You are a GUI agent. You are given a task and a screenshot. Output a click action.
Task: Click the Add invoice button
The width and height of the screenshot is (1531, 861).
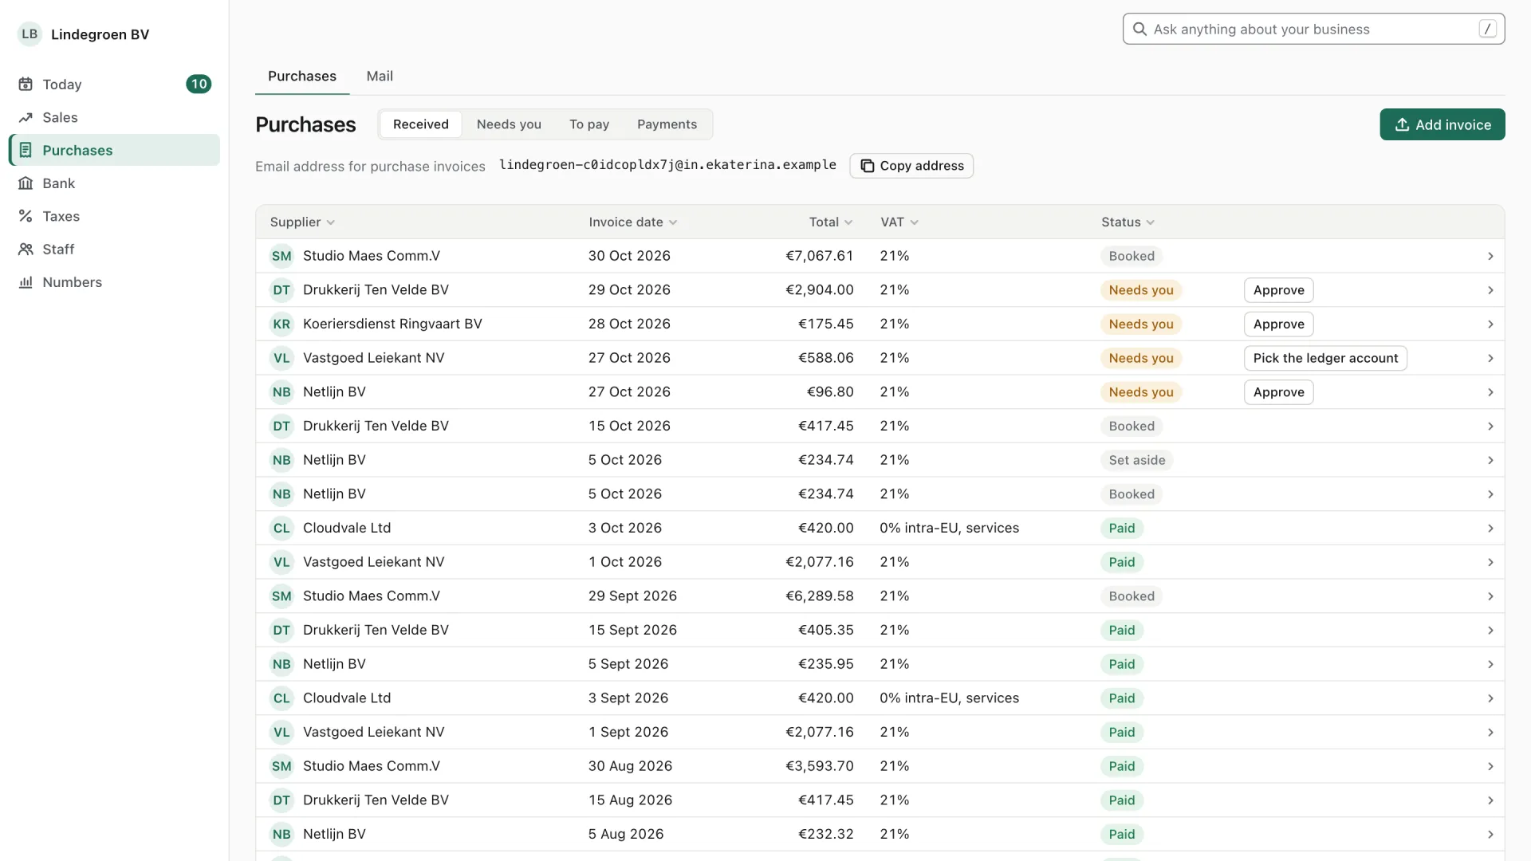coord(1442,124)
